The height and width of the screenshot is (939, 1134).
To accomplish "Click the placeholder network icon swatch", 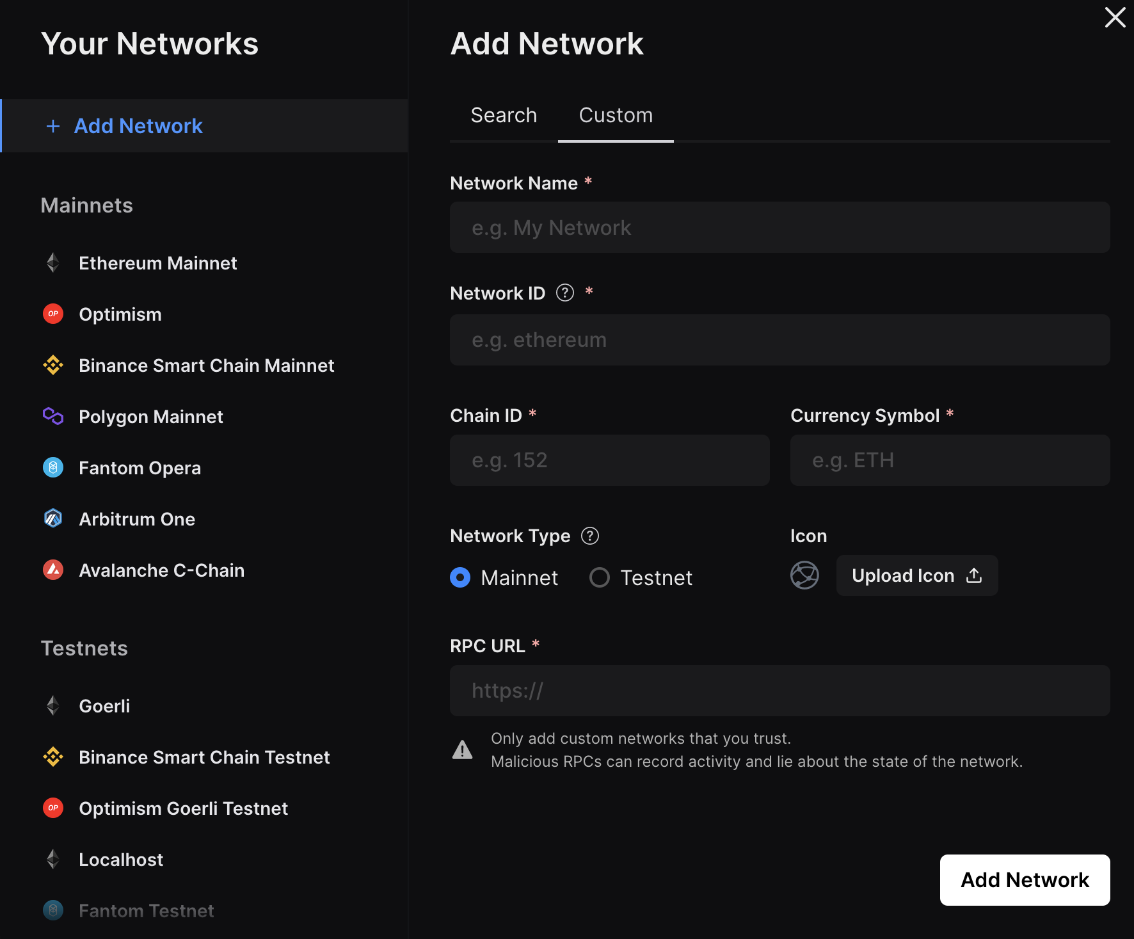I will (804, 575).
